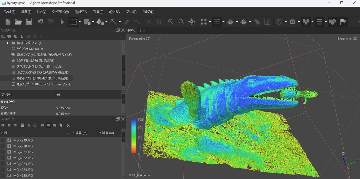
Task: Show basemap with globe icon
Action: 279,22
